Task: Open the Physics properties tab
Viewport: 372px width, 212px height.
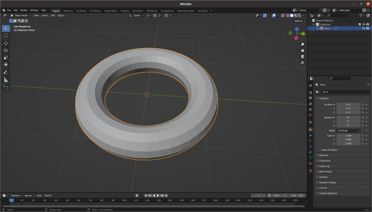Action: point(310,147)
